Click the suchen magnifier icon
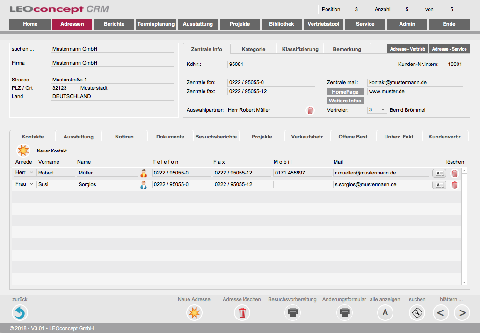 [416, 312]
